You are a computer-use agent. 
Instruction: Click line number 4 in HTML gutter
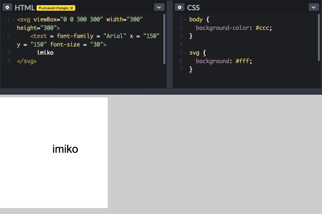[8, 61]
